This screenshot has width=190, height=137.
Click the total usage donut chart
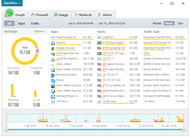[25, 51]
